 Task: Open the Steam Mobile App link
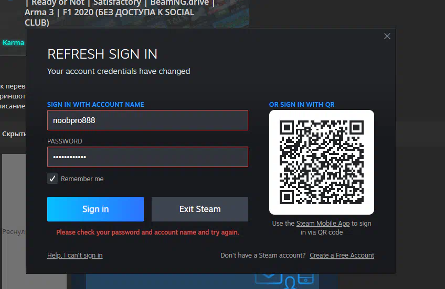click(x=323, y=224)
